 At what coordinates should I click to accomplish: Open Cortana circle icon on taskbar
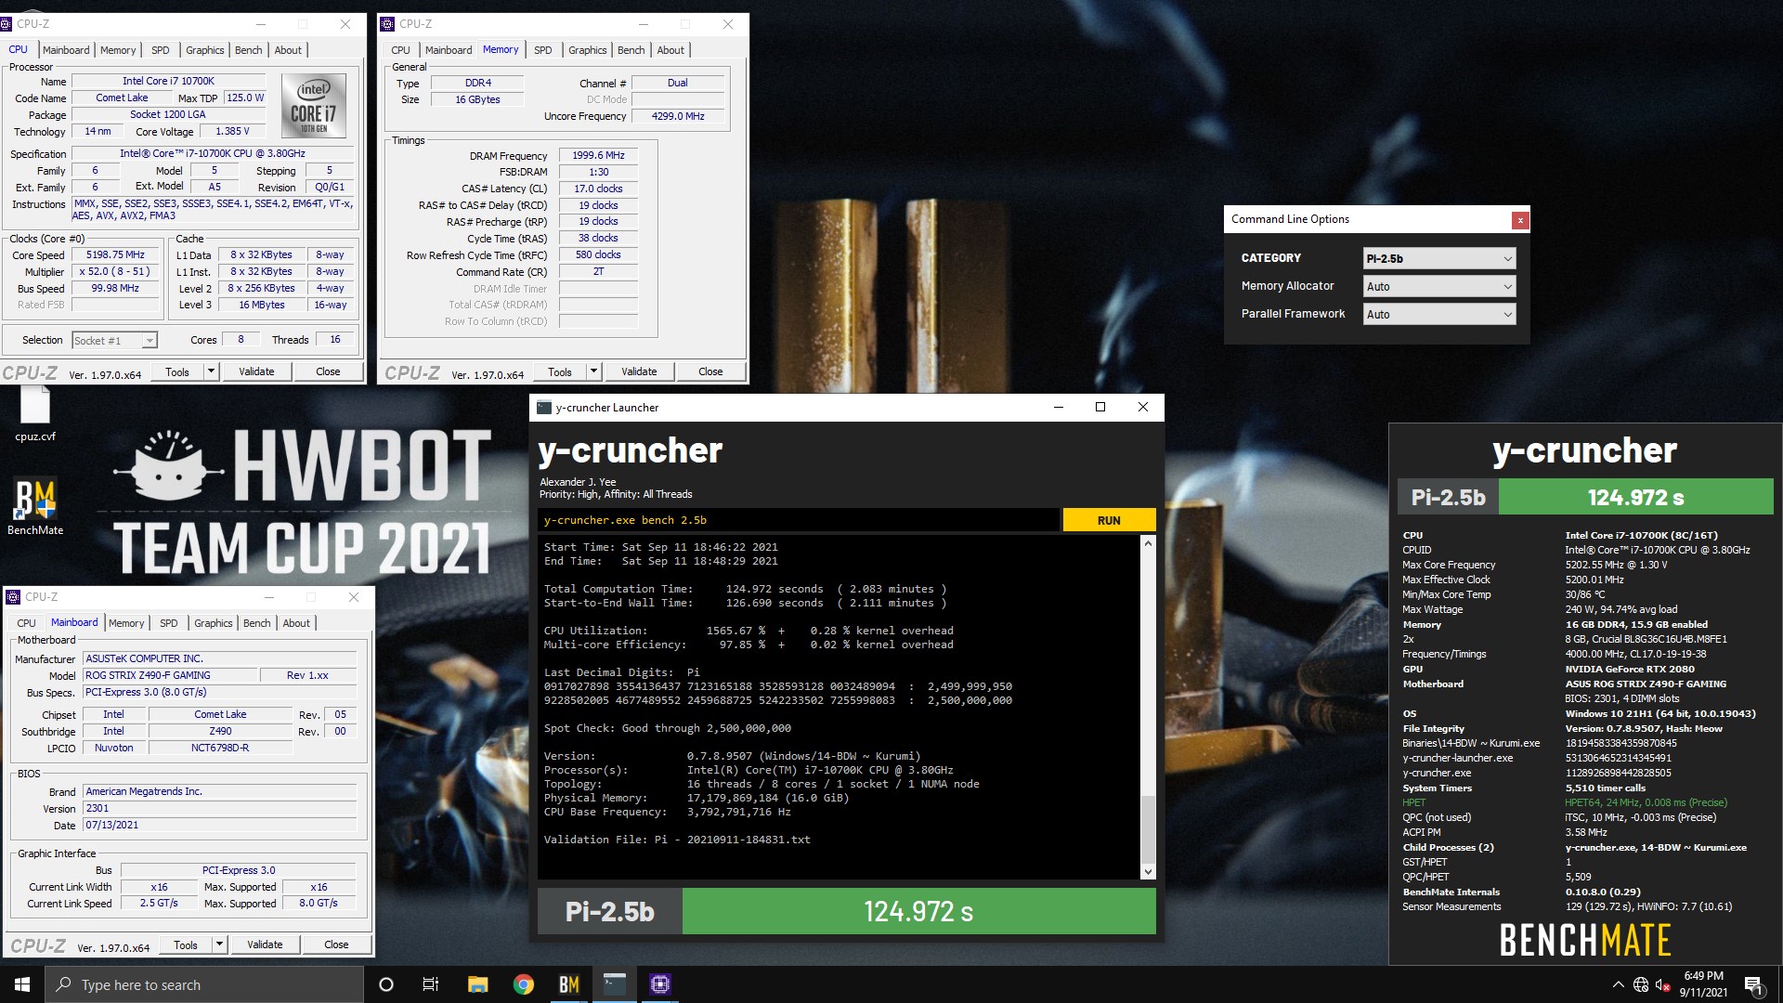tap(386, 984)
